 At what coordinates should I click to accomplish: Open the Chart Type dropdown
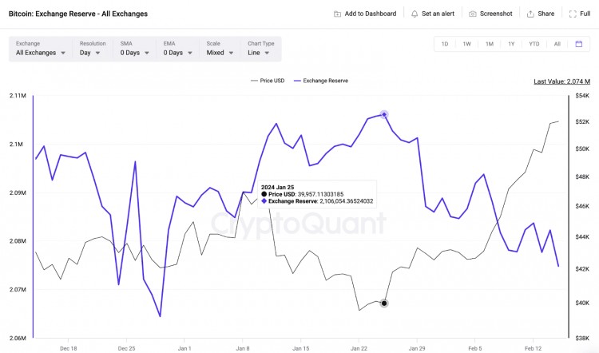coord(262,53)
